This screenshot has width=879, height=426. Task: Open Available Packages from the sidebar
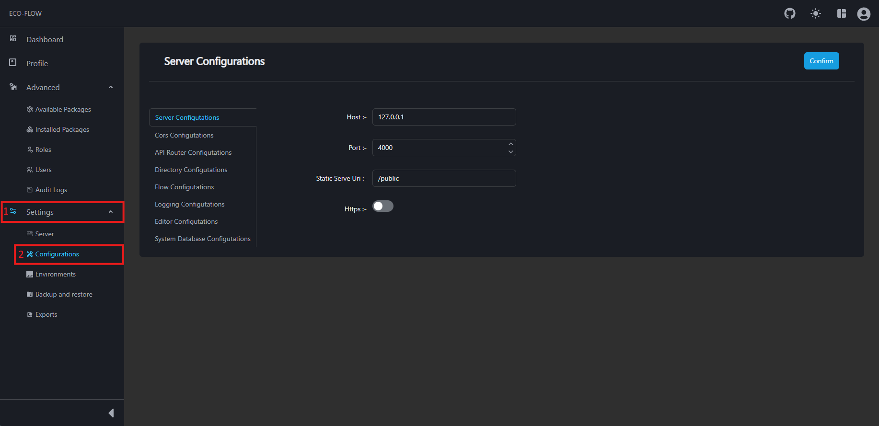pyautogui.click(x=62, y=109)
